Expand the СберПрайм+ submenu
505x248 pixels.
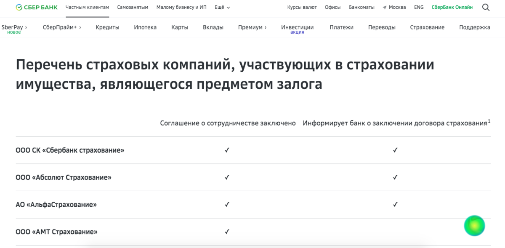coord(62,27)
